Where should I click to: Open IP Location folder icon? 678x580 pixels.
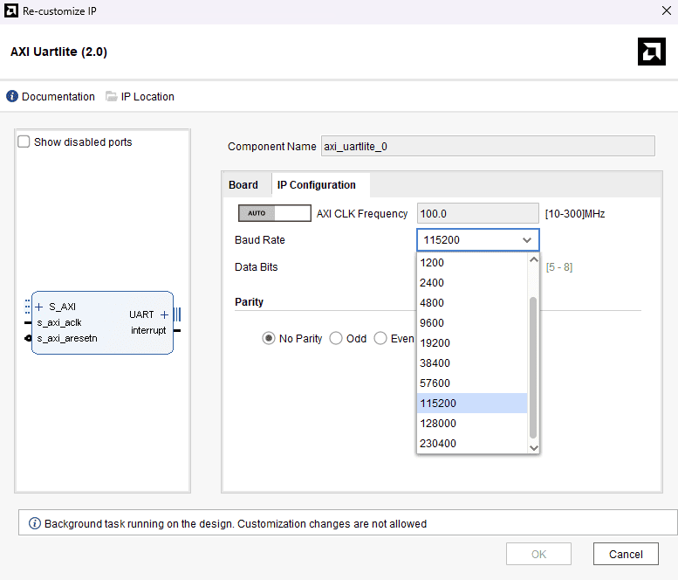pyautogui.click(x=112, y=97)
